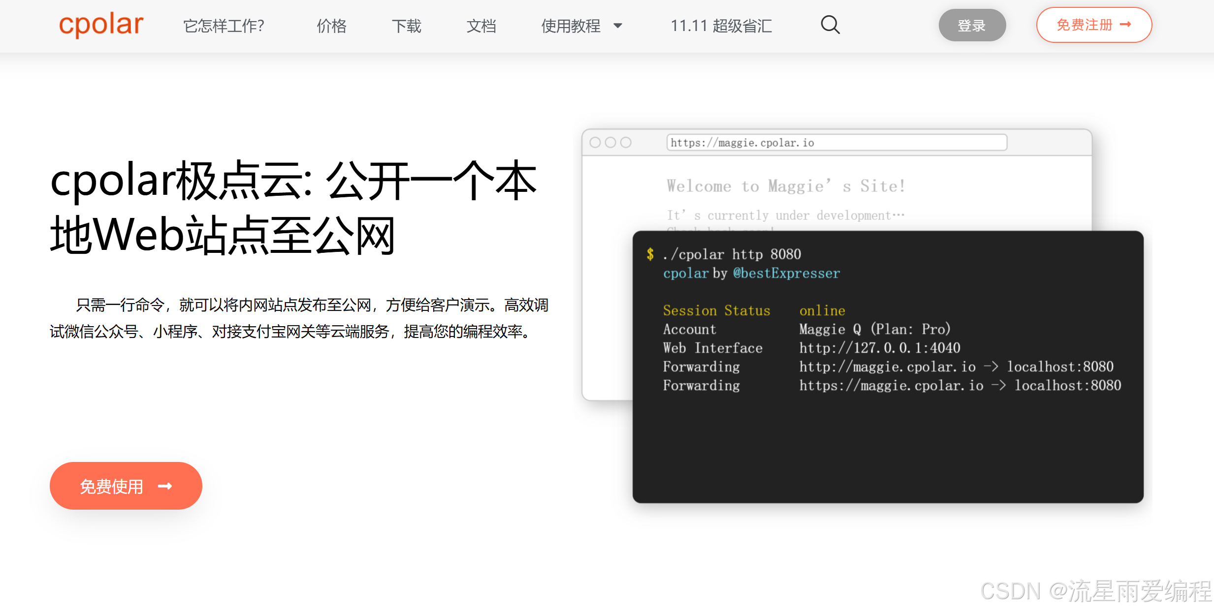Go to the 价格 page
Viewport: 1214px width, 611px height.
(331, 26)
